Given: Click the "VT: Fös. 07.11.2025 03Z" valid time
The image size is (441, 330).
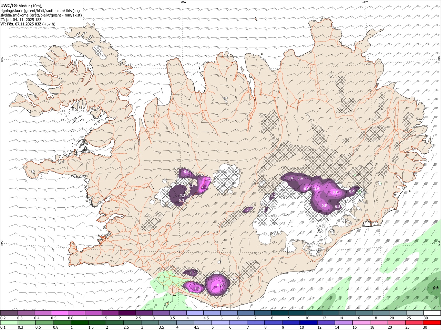Looking at the screenshot, I should click(21, 24).
